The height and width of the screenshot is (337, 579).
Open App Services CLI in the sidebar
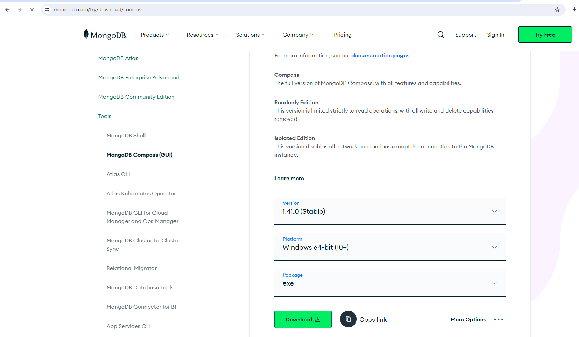tap(128, 326)
